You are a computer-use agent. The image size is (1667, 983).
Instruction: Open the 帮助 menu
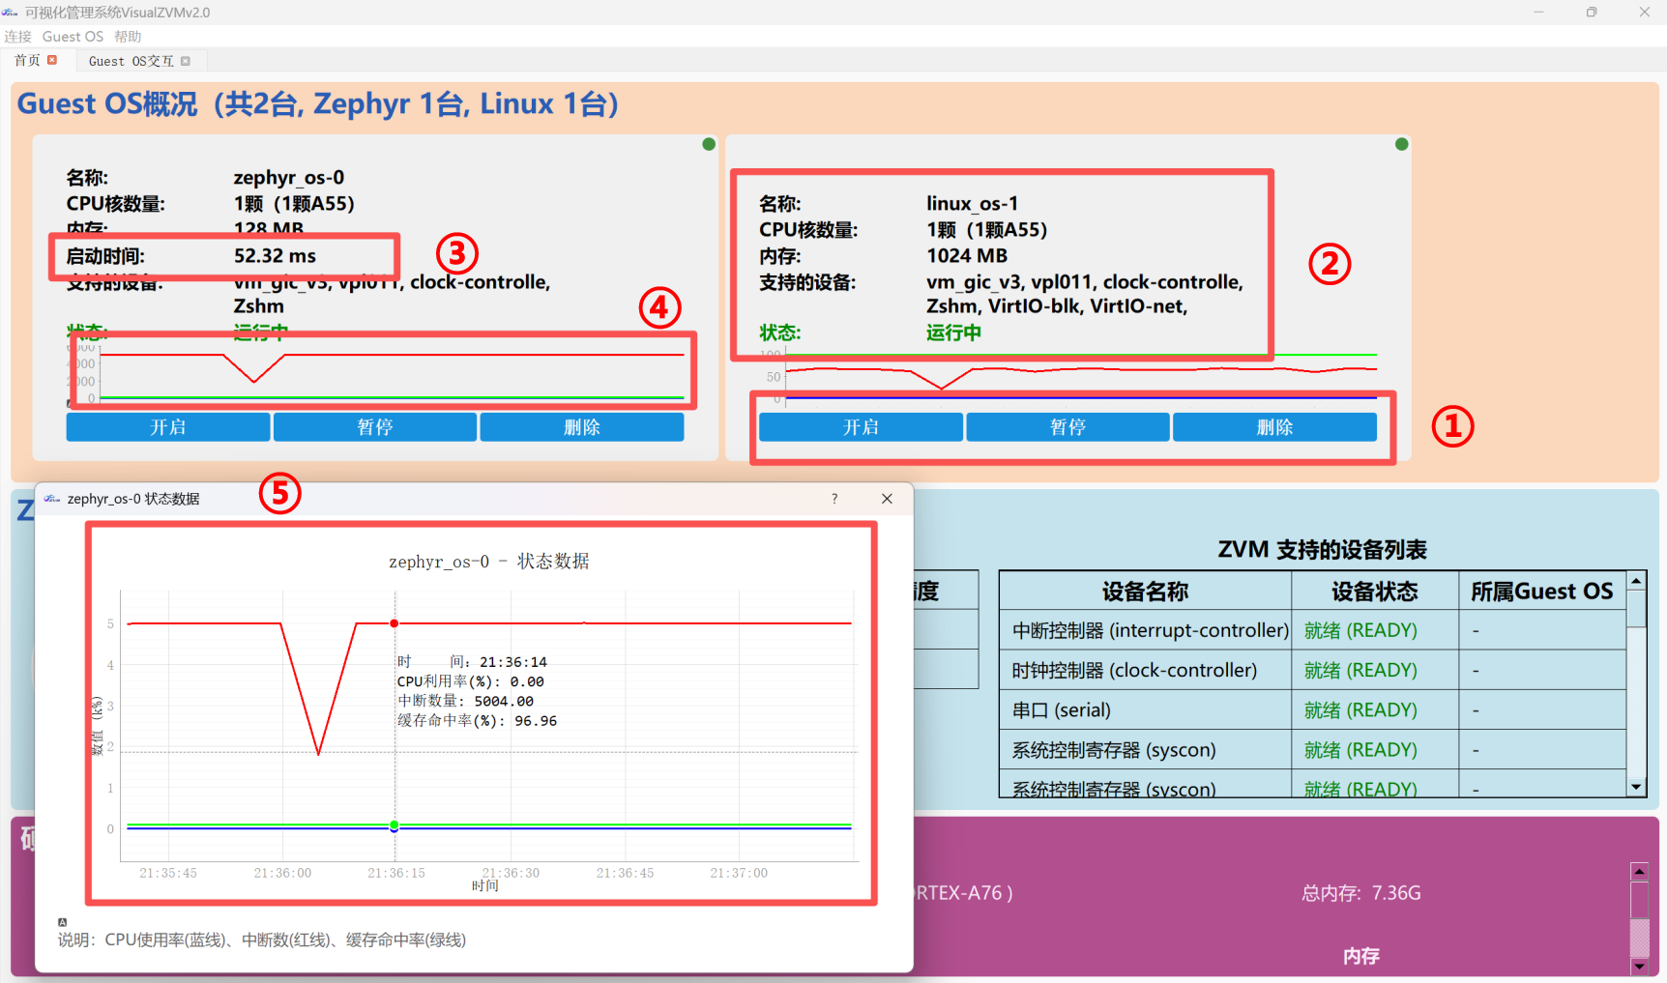(x=128, y=37)
